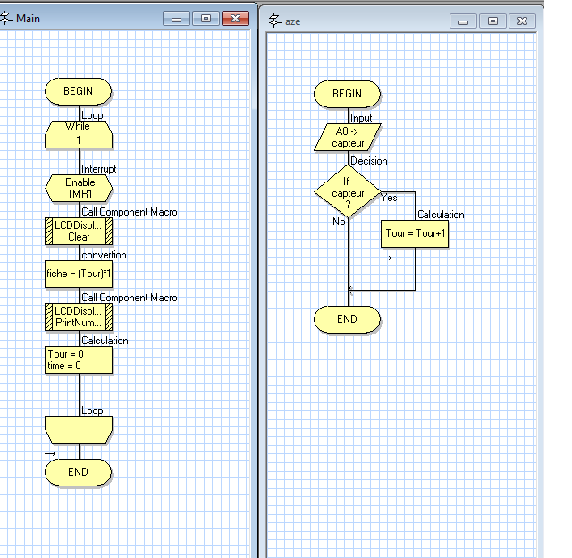This screenshot has height=558, width=572.
Task: Select the Enable TMR1 interrupt block
Action: click(79, 189)
